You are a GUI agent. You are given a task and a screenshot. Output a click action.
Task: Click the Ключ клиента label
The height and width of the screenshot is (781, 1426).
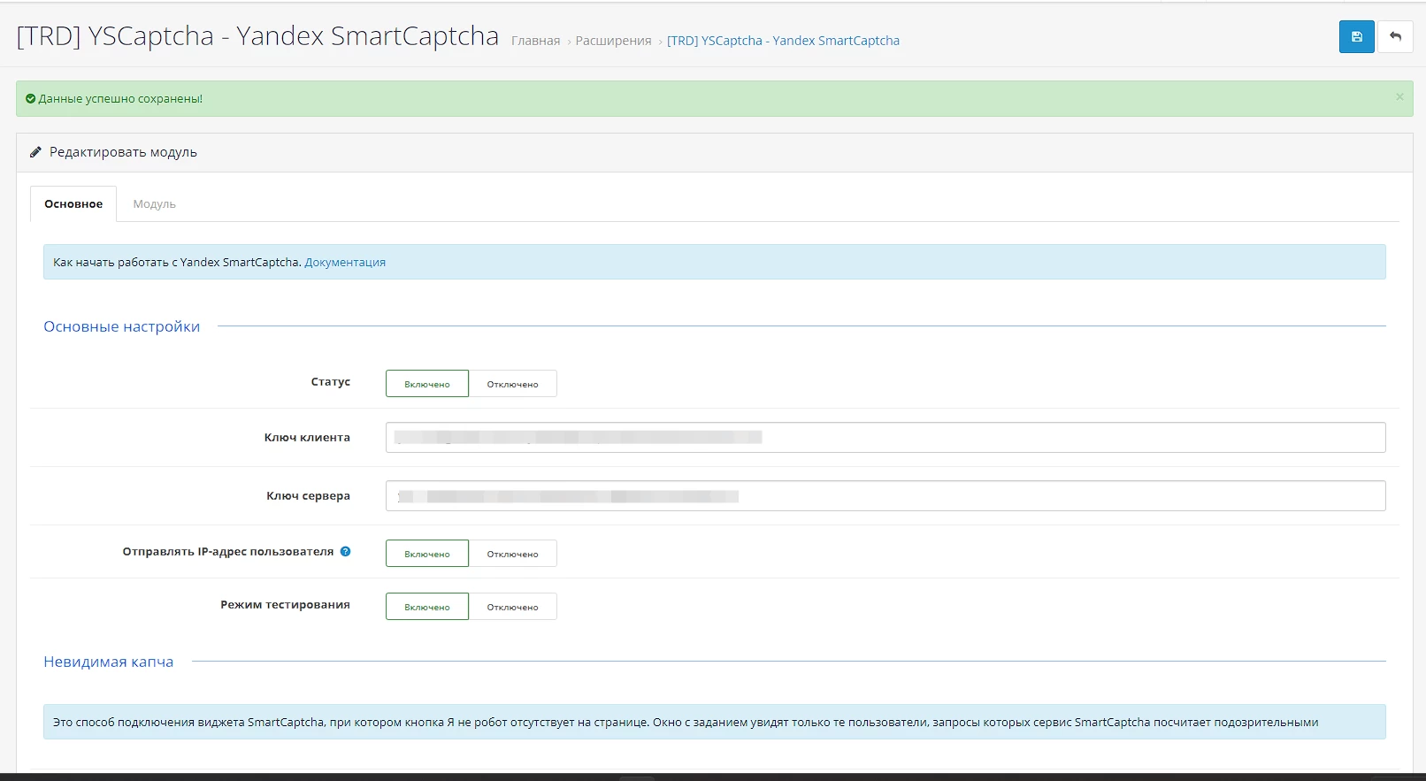click(x=307, y=438)
